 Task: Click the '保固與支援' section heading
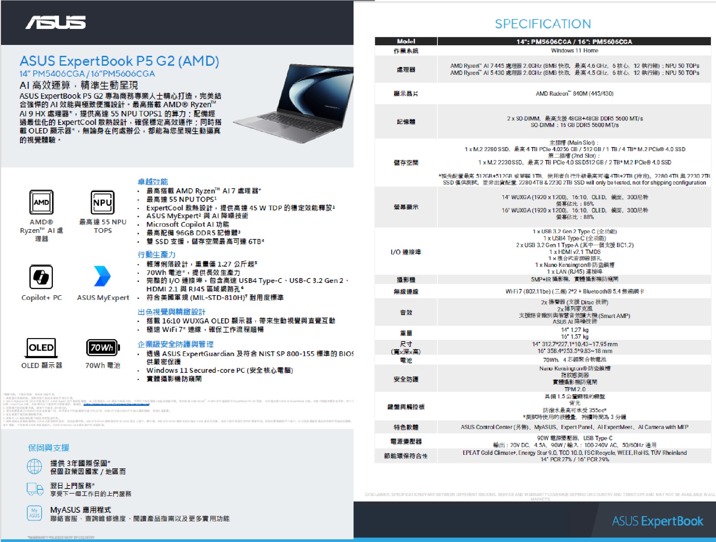coord(48,448)
